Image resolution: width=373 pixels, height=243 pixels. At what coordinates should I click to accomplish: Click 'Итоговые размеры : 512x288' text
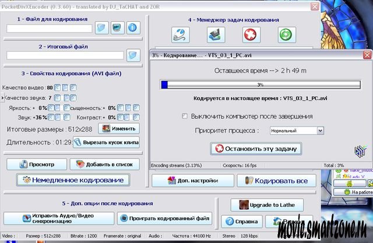click(x=50, y=129)
